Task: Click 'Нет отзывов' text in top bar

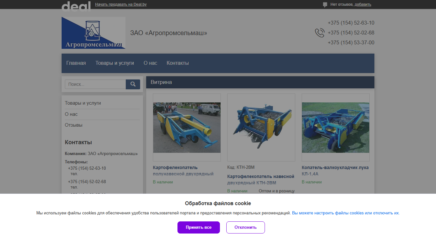Action: 342,4
